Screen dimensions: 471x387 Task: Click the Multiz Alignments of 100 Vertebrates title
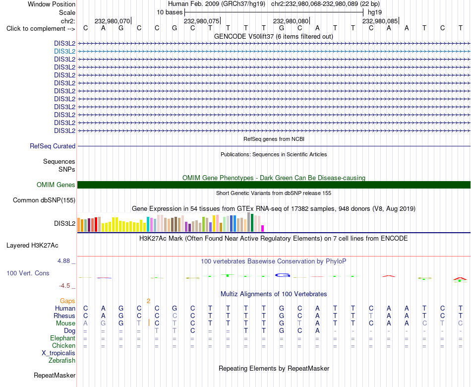click(274, 294)
